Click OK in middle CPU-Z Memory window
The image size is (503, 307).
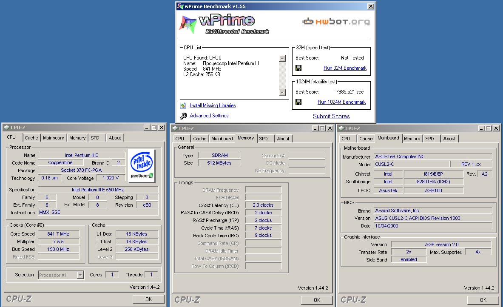(x=317, y=300)
